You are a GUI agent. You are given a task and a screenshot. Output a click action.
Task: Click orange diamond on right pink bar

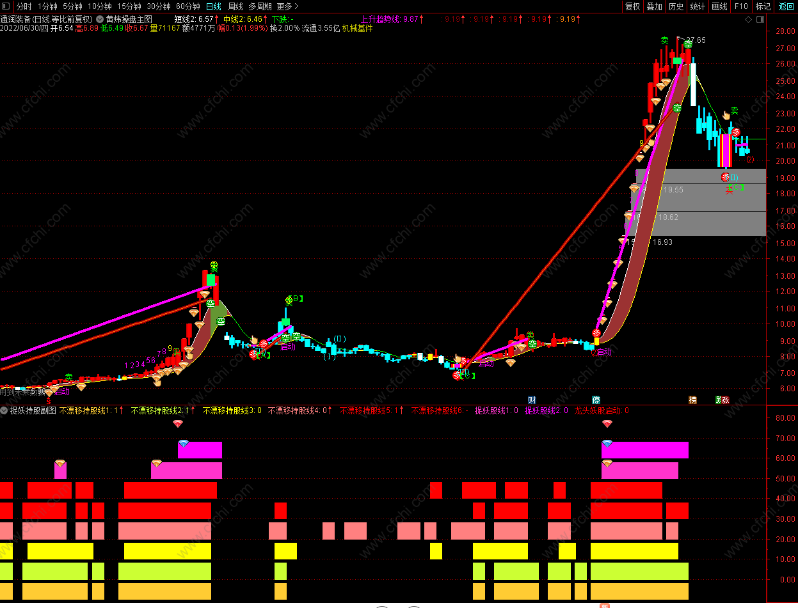(x=607, y=464)
